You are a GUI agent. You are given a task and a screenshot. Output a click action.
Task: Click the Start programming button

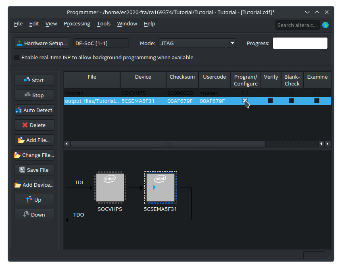click(34, 80)
